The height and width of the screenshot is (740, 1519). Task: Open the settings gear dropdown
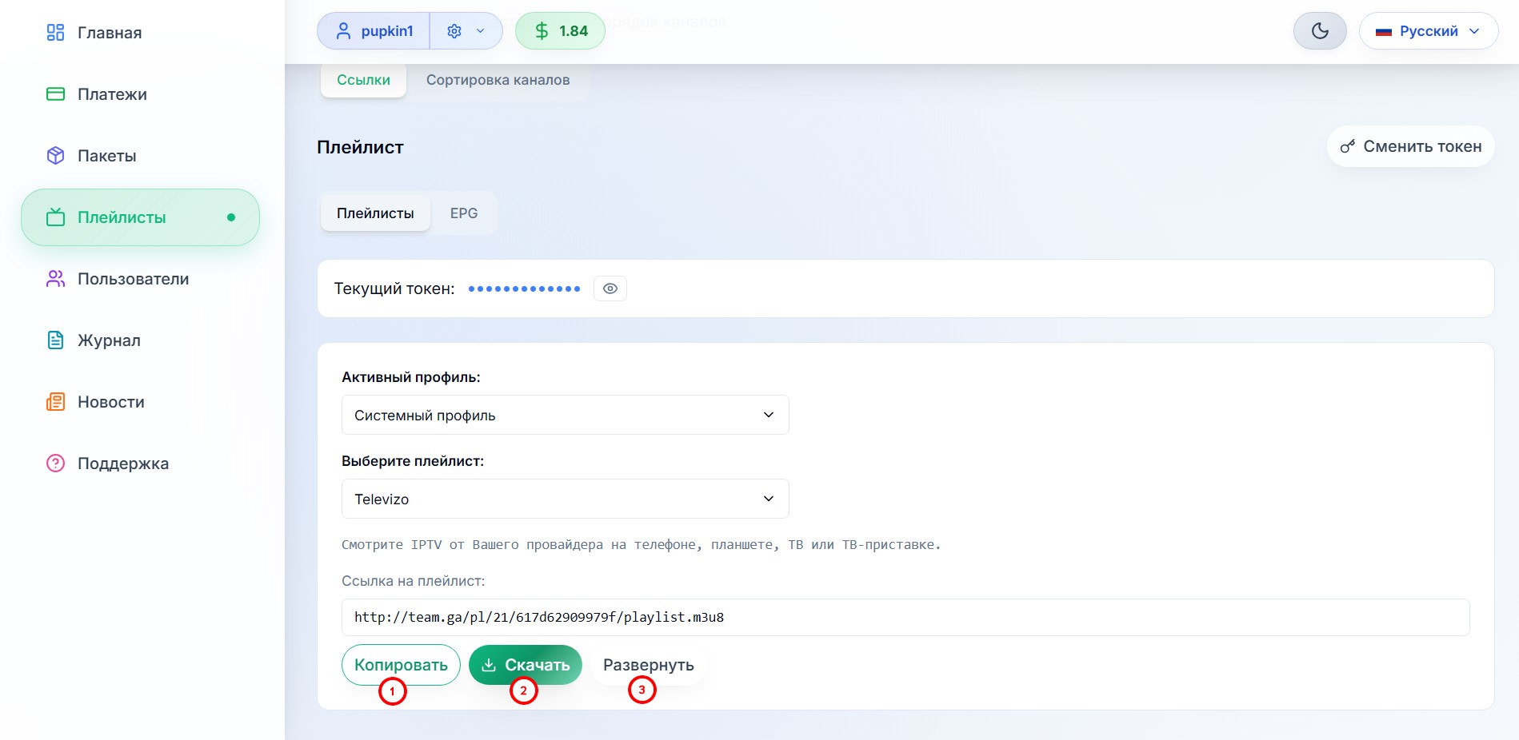(466, 31)
